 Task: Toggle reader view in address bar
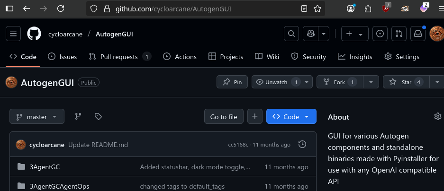point(304,9)
